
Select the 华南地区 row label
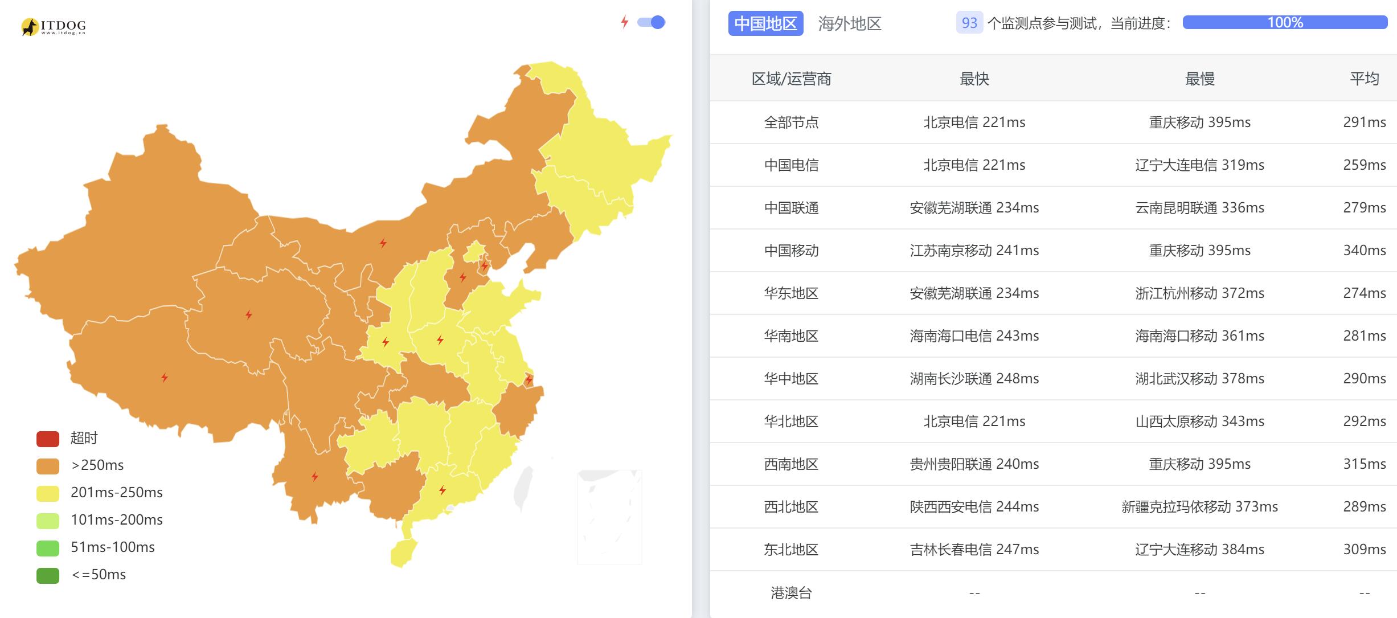[x=792, y=335]
